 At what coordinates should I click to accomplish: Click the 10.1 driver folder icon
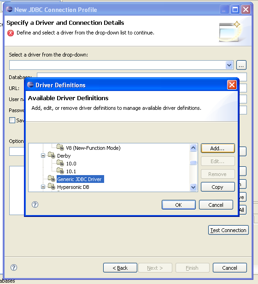coord(60,171)
